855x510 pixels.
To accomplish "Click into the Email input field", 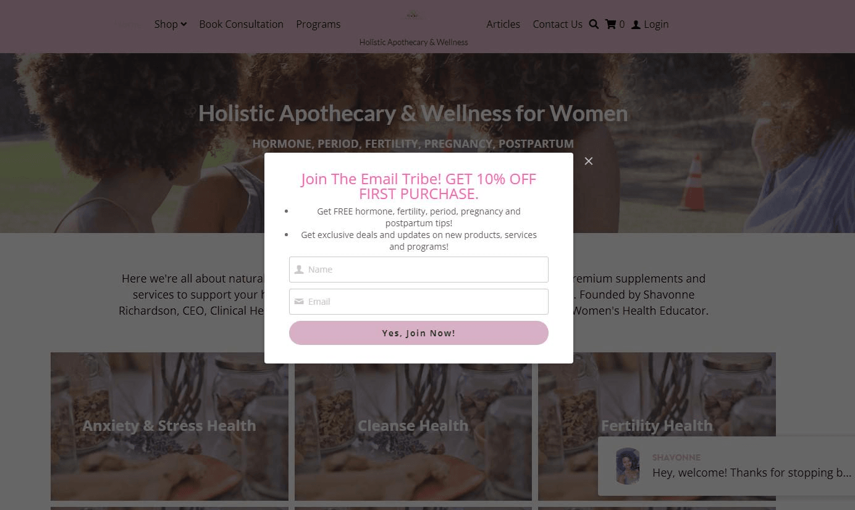I will [418, 302].
